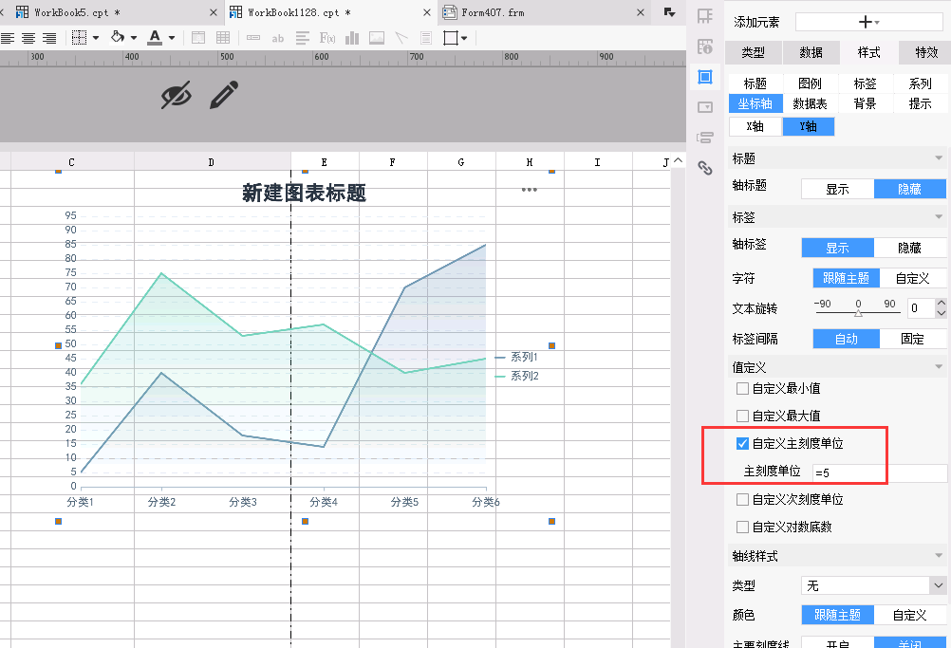Set axis color to 自定义
The width and height of the screenshot is (951, 648).
click(910, 615)
